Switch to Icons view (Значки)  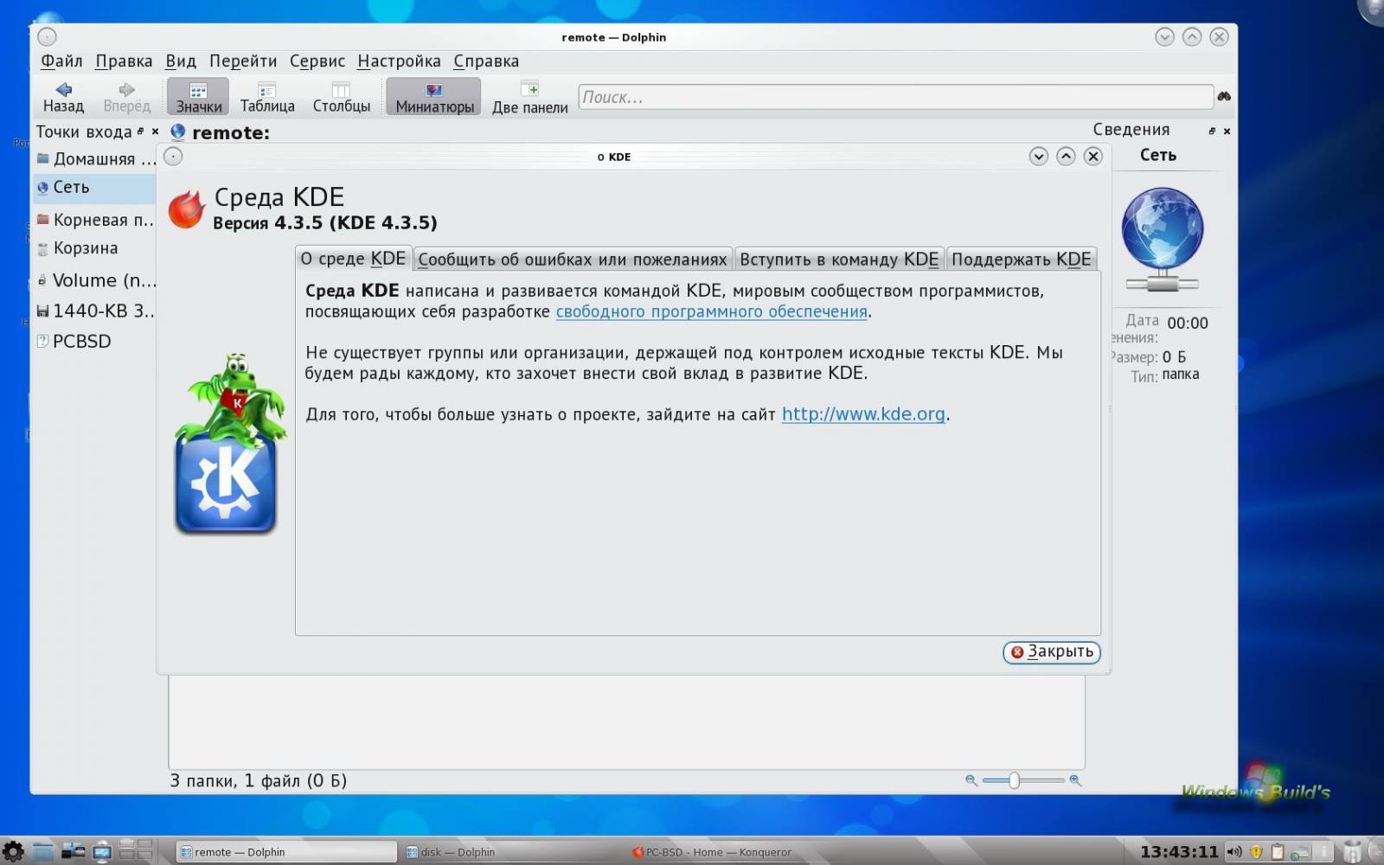(x=198, y=97)
